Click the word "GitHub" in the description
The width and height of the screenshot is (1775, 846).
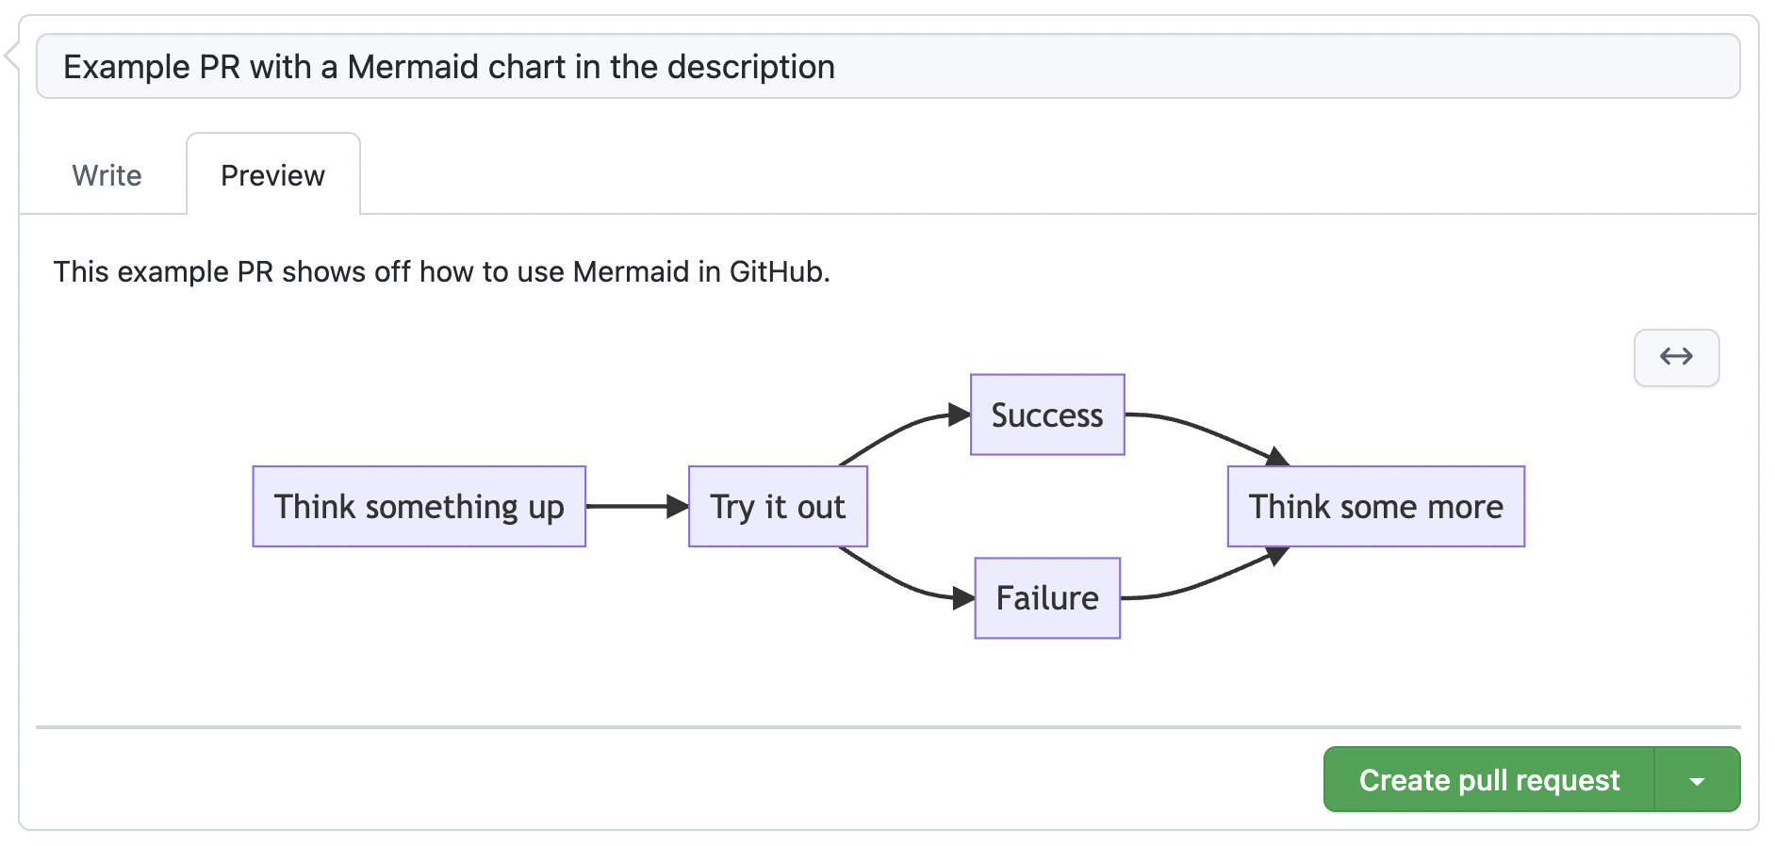pyautogui.click(x=778, y=272)
